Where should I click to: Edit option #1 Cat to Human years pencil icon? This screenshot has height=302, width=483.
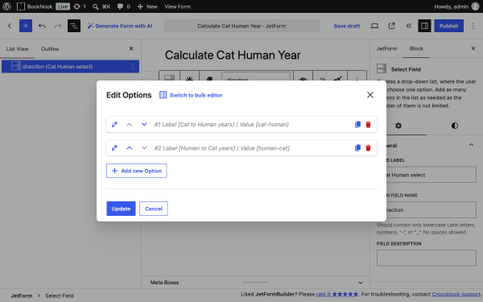point(114,125)
